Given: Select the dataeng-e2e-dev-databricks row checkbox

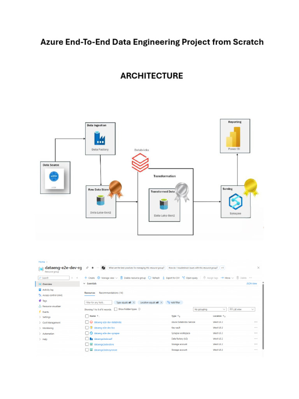Looking at the screenshot, I should 87,322.
